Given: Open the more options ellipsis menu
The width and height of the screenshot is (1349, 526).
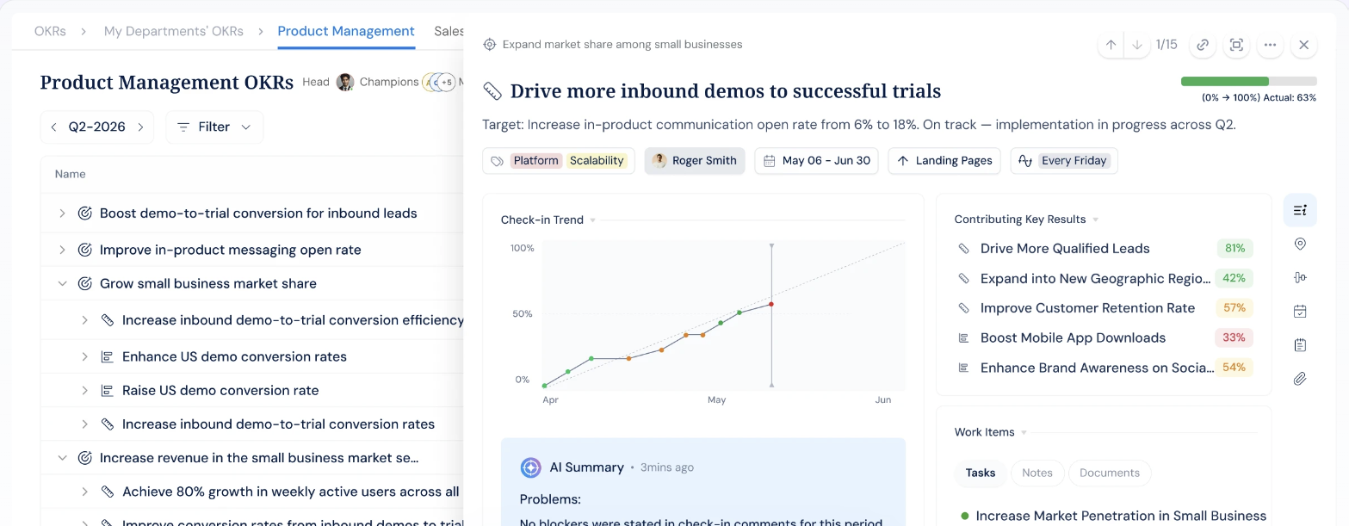Looking at the screenshot, I should coord(1270,45).
